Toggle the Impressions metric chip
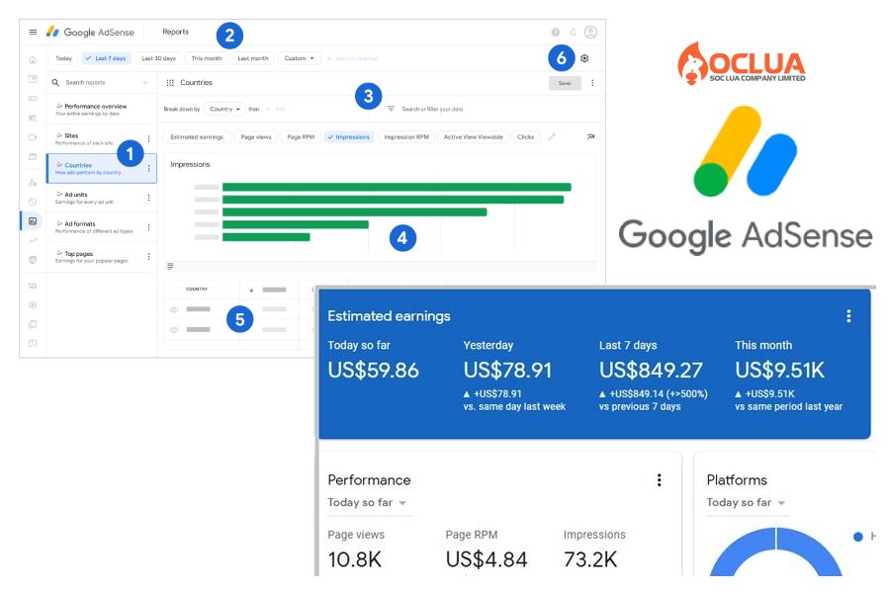Image resolution: width=890 pixels, height=593 pixels. [349, 136]
